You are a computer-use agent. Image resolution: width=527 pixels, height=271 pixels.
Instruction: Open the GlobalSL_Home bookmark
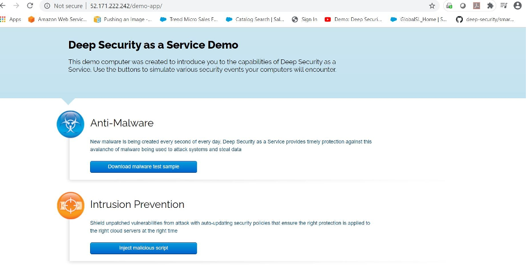point(419,19)
